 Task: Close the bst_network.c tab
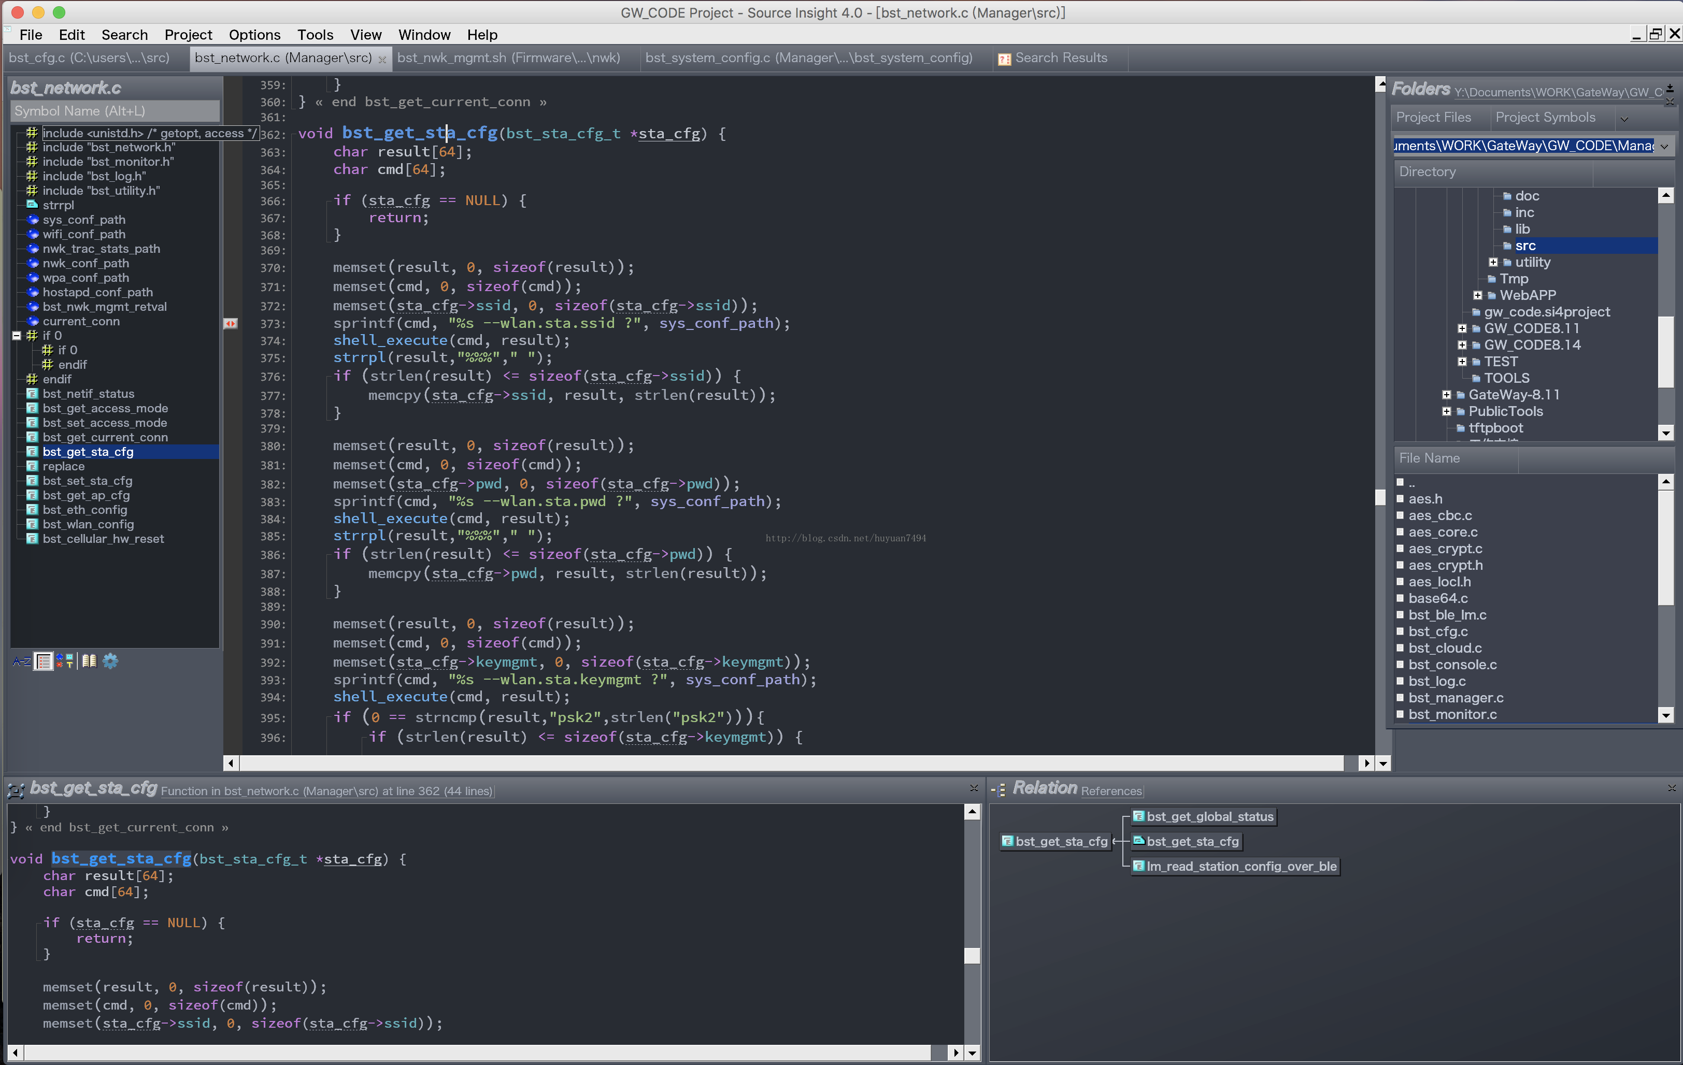coord(381,60)
